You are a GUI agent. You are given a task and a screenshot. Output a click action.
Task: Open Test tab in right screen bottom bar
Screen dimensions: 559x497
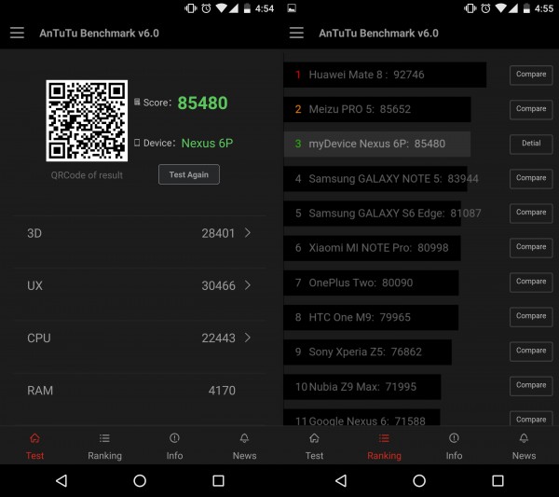coord(315,446)
